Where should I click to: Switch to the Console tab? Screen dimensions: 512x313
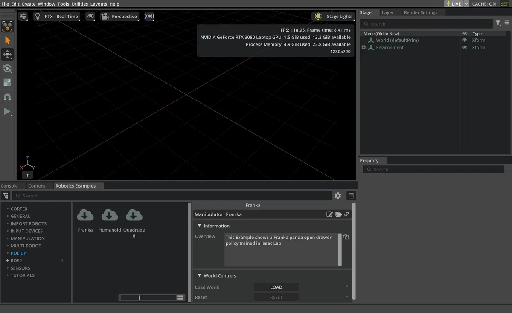click(x=9, y=186)
